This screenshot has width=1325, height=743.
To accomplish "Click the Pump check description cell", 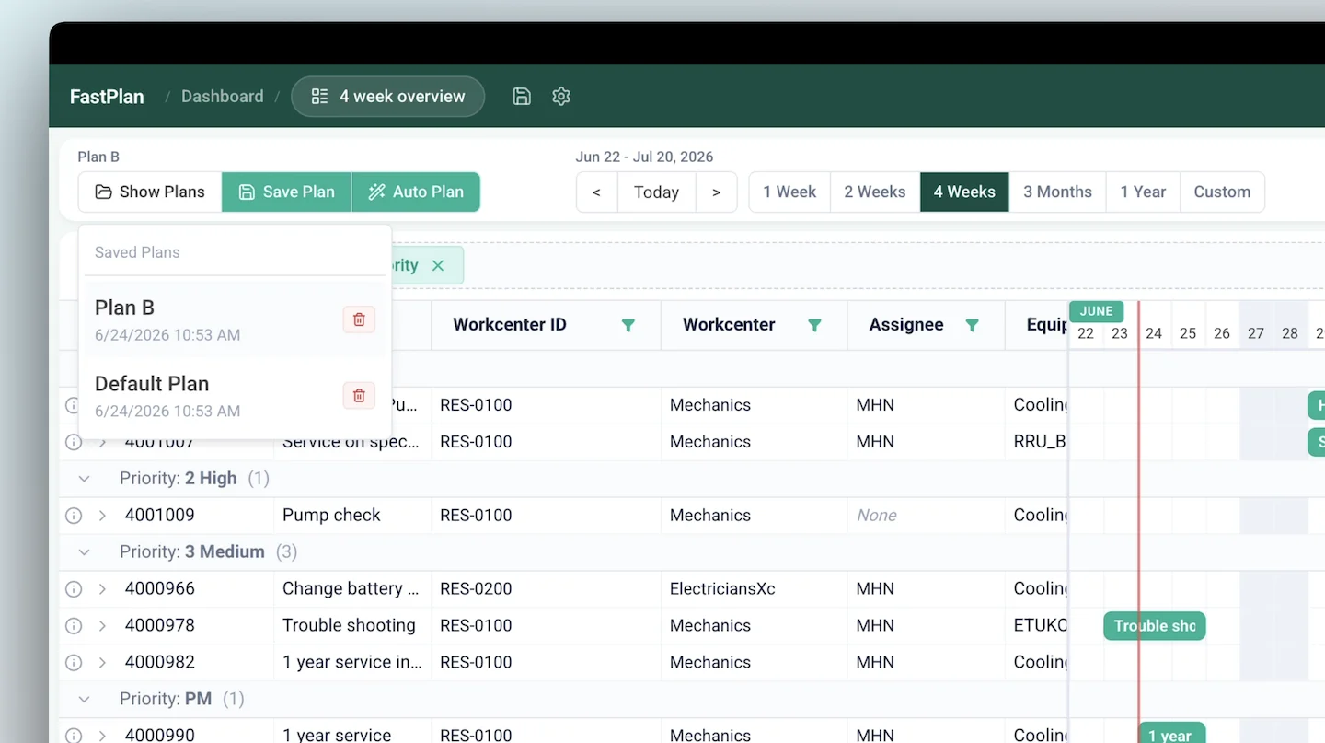I will click(x=352, y=516).
